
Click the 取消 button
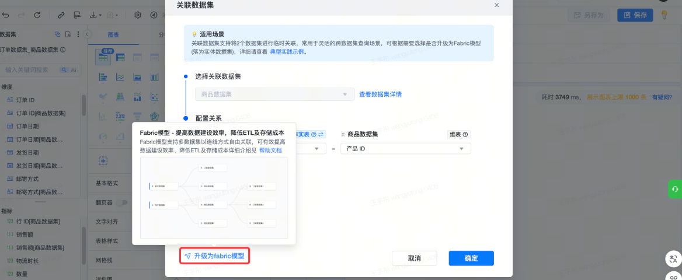coord(414,258)
